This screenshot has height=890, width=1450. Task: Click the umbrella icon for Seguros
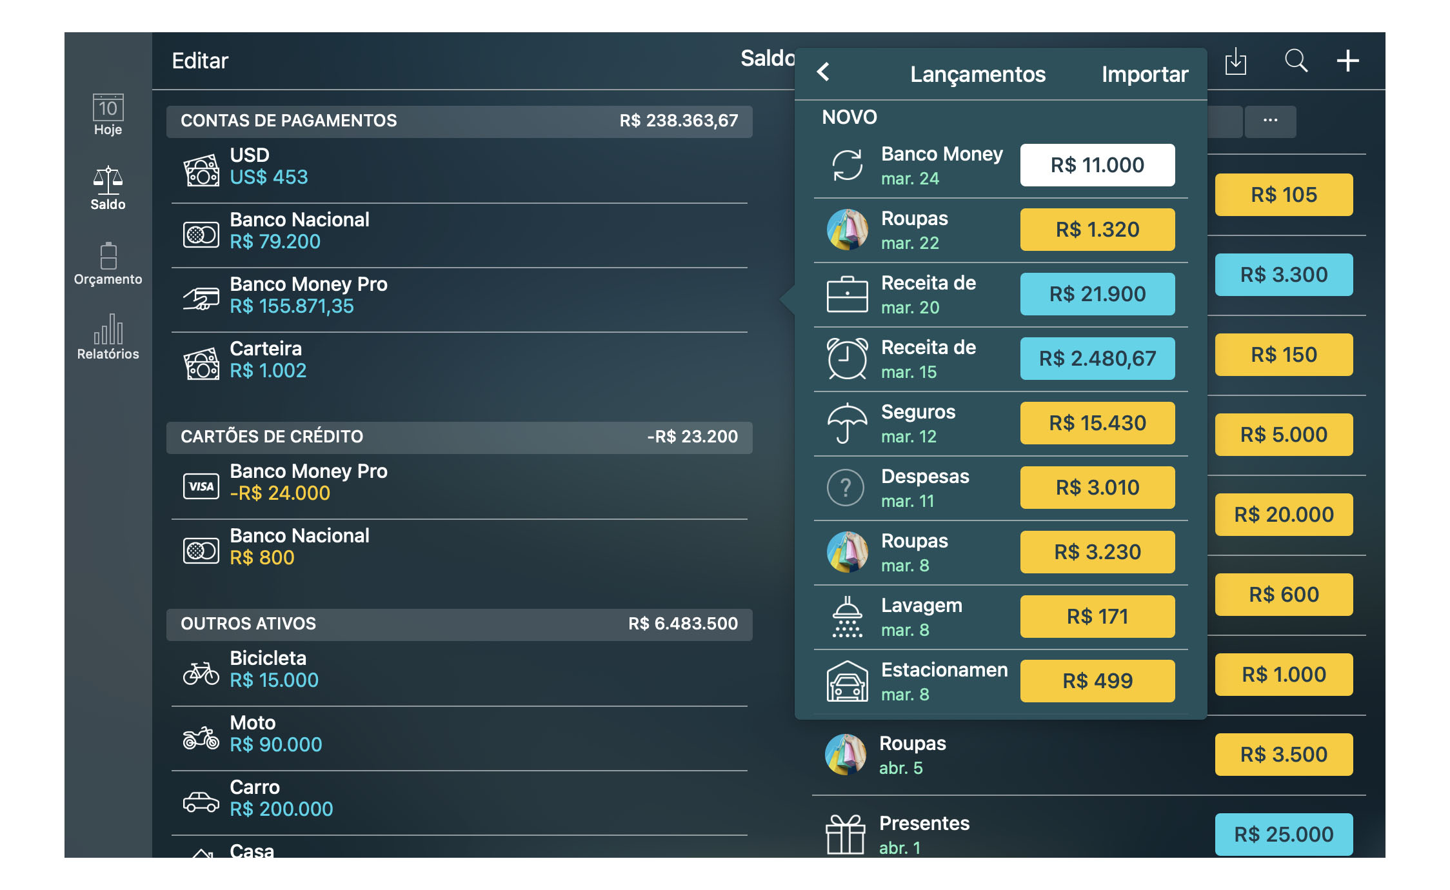[x=847, y=423]
